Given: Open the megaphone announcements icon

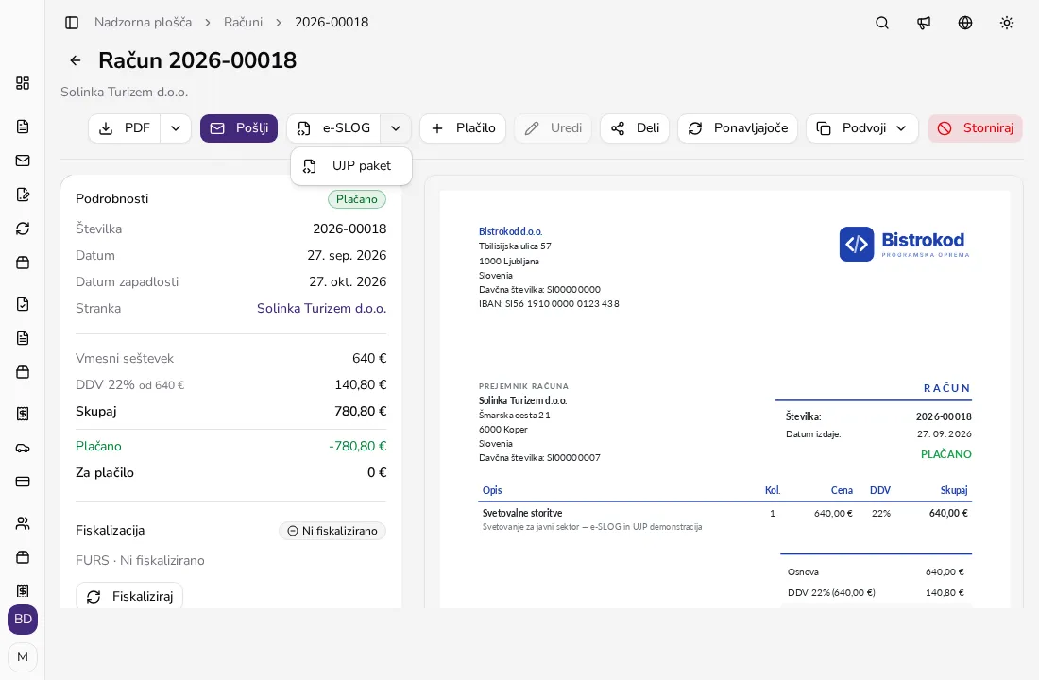Looking at the screenshot, I should [x=924, y=23].
